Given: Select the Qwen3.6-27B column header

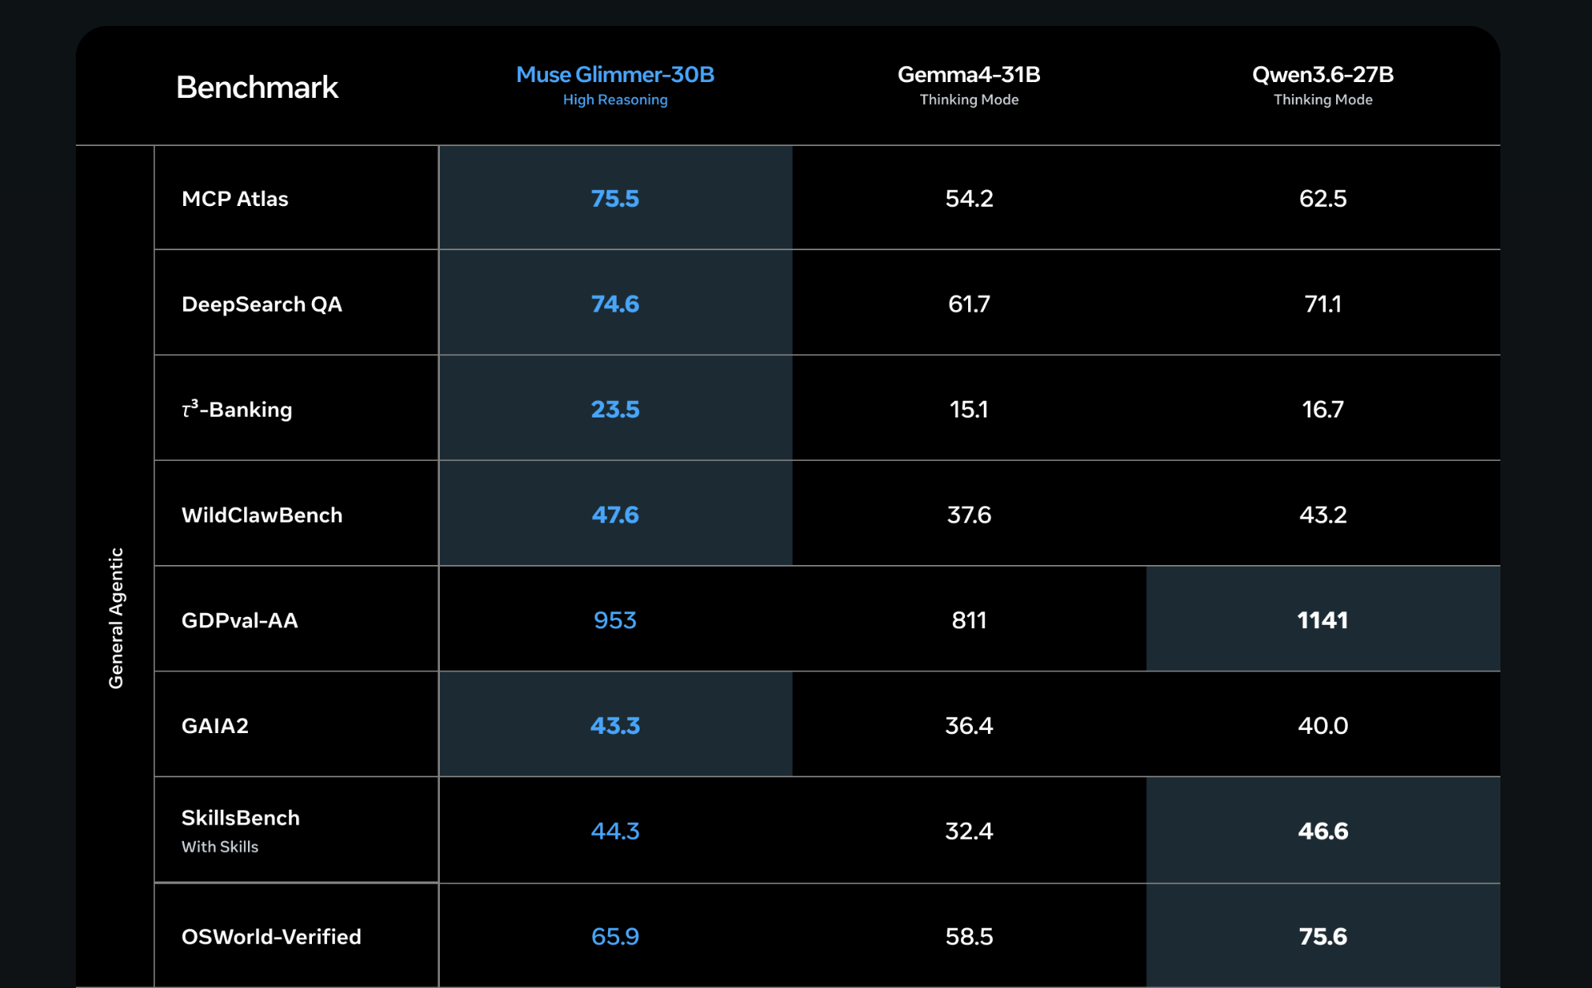Looking at the screenshot, I should tap(1323, 75).
